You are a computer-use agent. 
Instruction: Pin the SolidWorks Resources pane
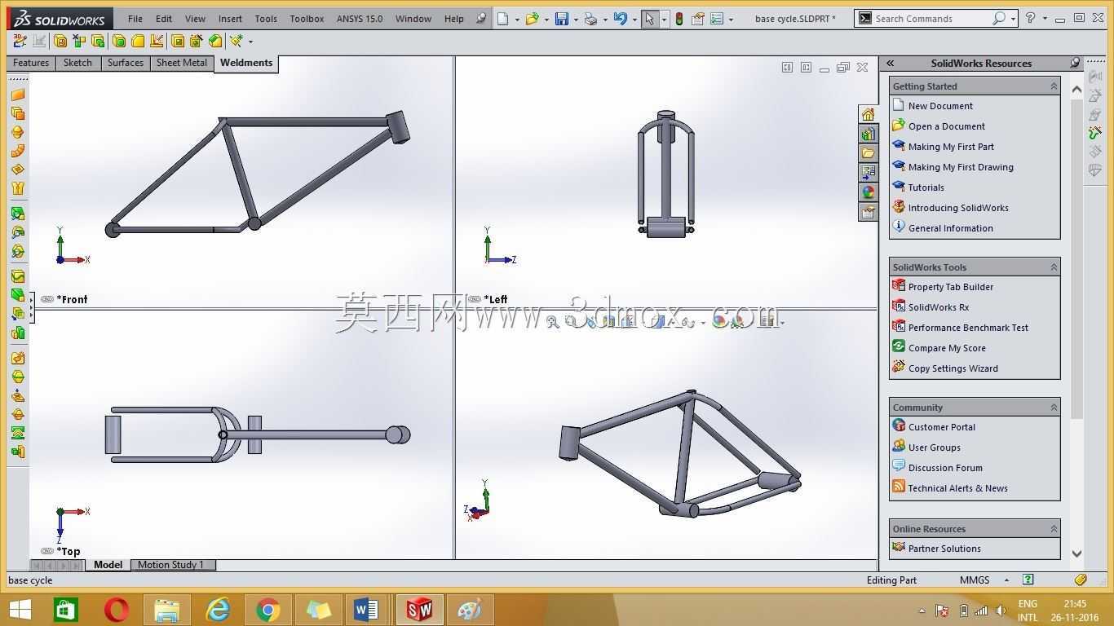point(1075,63)
